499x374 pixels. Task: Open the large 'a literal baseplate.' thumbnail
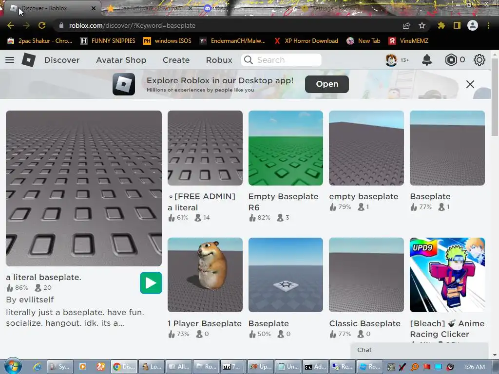coord(84,188)
